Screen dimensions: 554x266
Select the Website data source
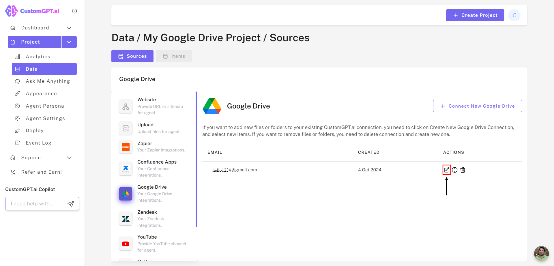pos(154,106)
